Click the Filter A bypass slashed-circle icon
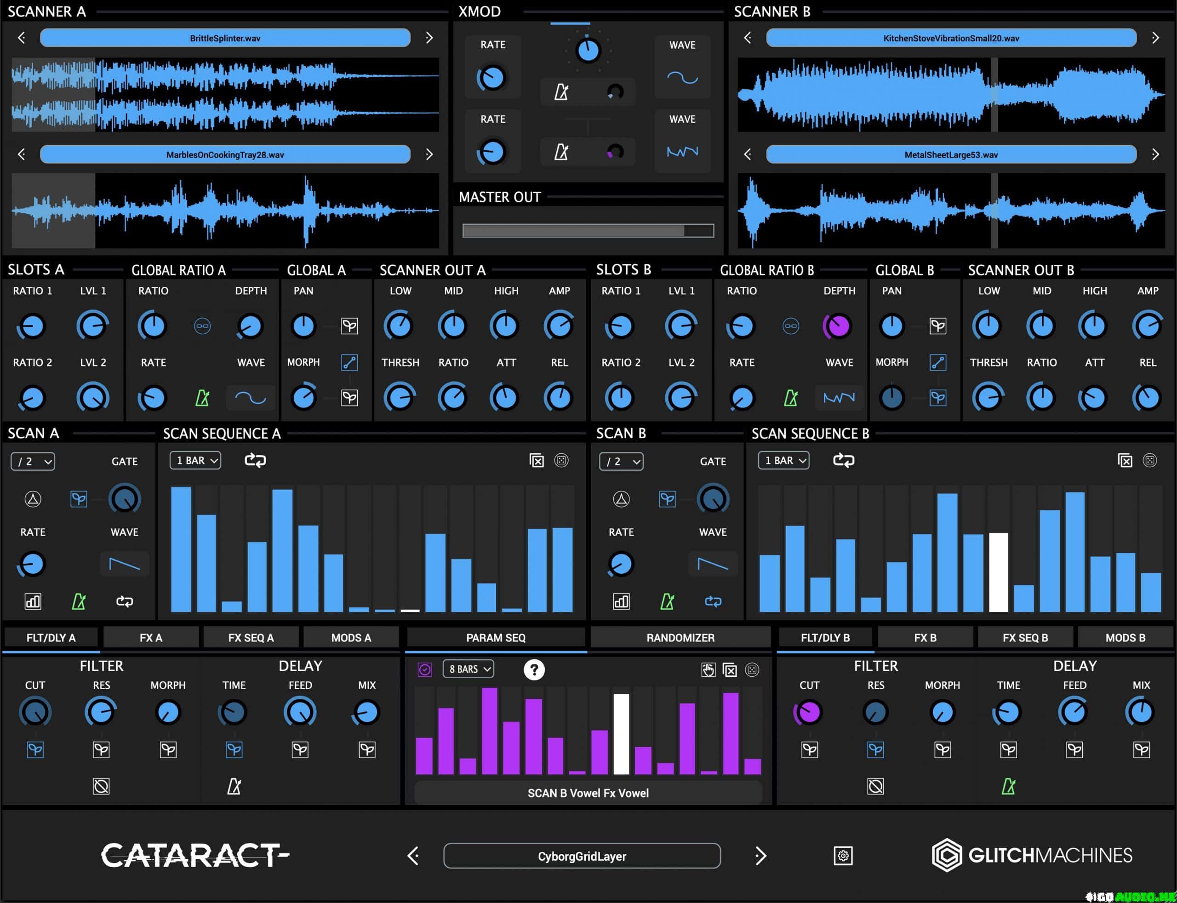Viewport: 1177px width, 903px height. (101, 787)
